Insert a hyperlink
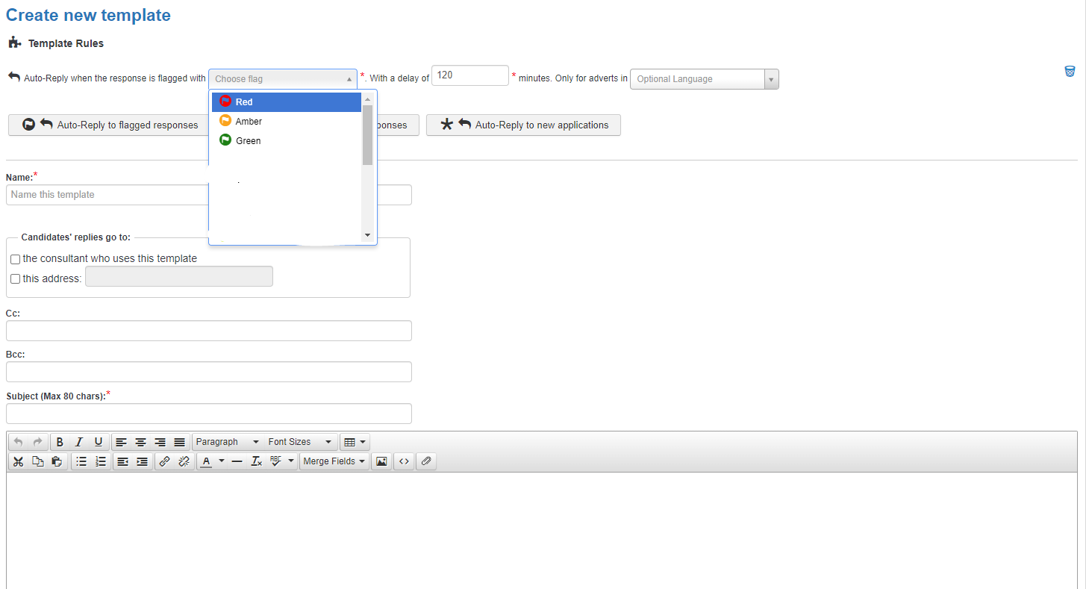 164,461
